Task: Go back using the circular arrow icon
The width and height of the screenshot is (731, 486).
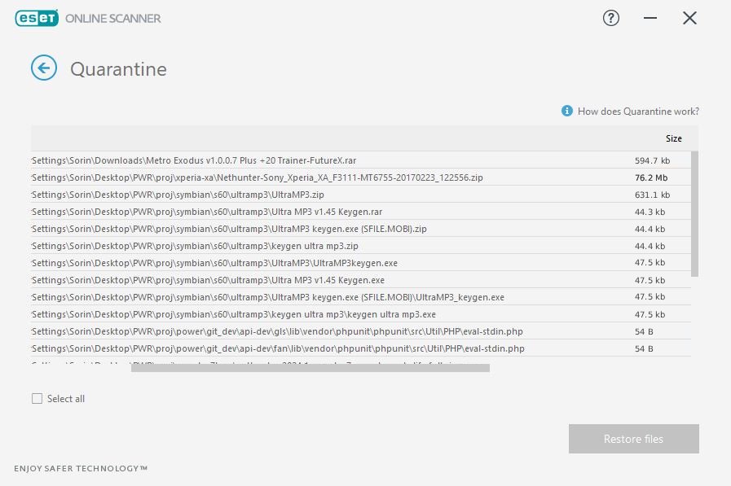Action: tap(44, 68)
